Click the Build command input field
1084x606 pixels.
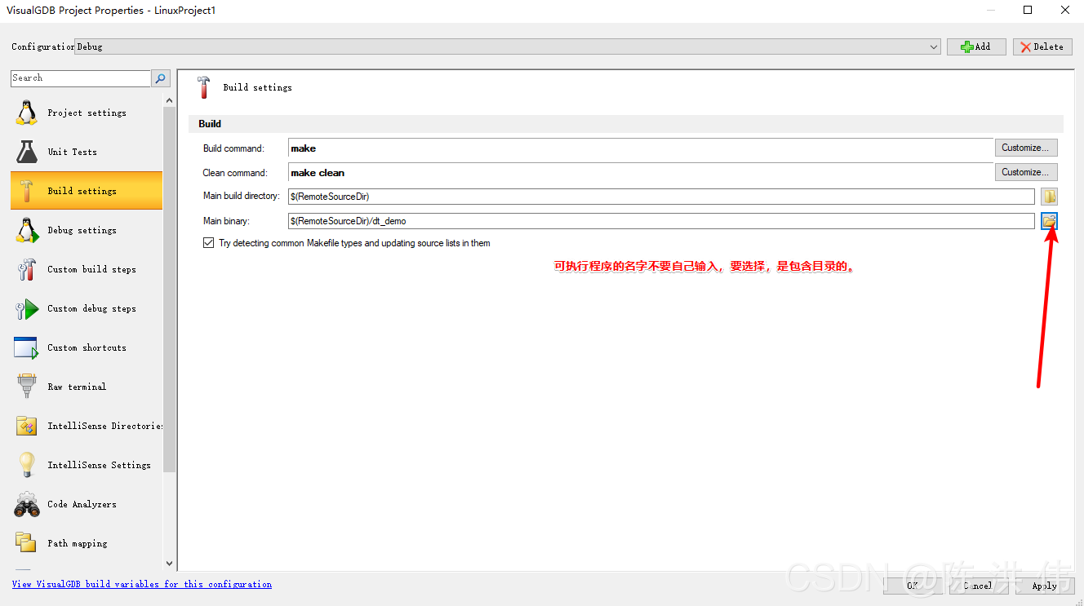tap(641, 148)
